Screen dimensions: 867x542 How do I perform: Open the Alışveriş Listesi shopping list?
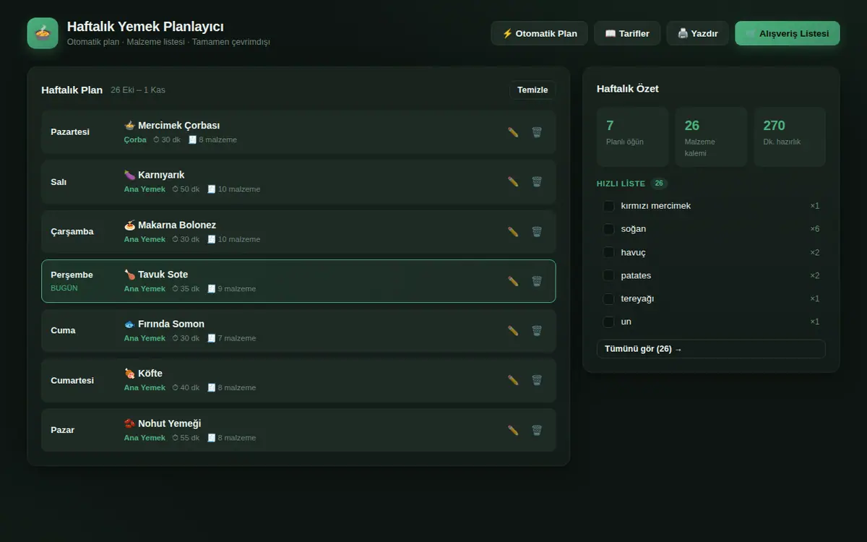point(788,33)
